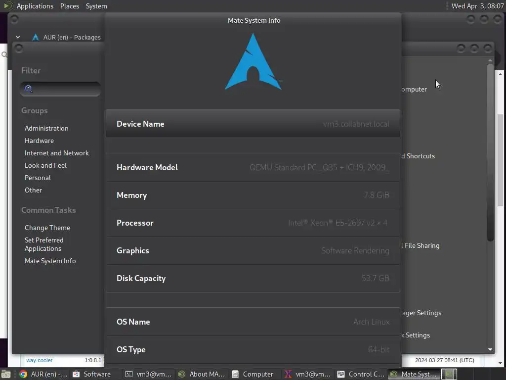Click the Control Center scroll up arrow
This screenshot has height=380, width=506.
coord(490,60)
